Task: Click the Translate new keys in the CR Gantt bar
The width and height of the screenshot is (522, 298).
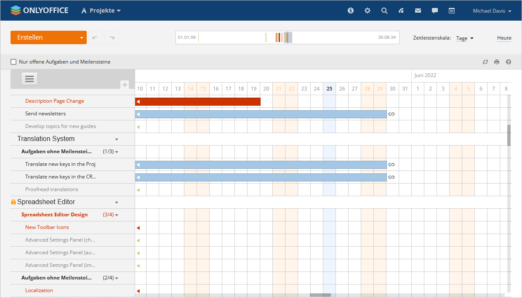Action: point(261,177)
